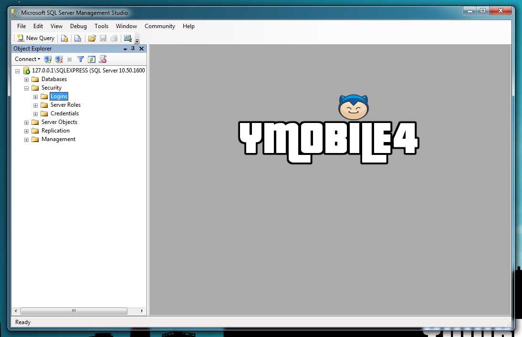
Task: Click the scroll right arrow in Object Explorer
Action: pyautogui.click(x=142, y=311)
